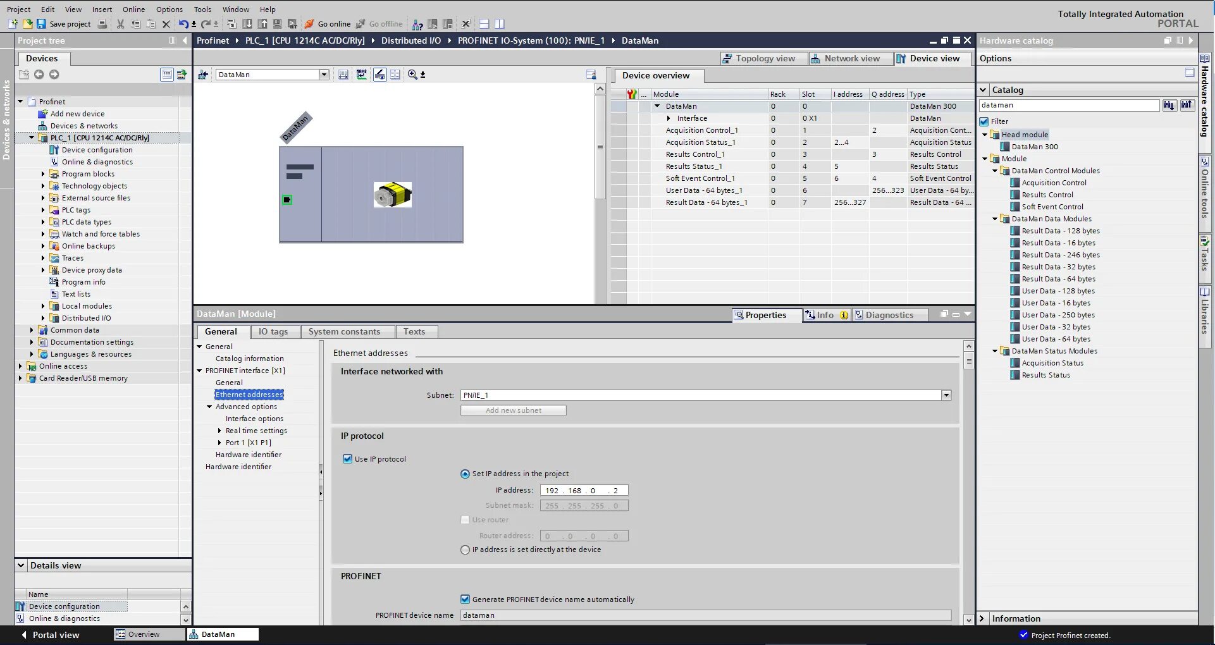Expand Program blocks in Project tree
Screen dimensions: 1215x645
pos(43,174)
